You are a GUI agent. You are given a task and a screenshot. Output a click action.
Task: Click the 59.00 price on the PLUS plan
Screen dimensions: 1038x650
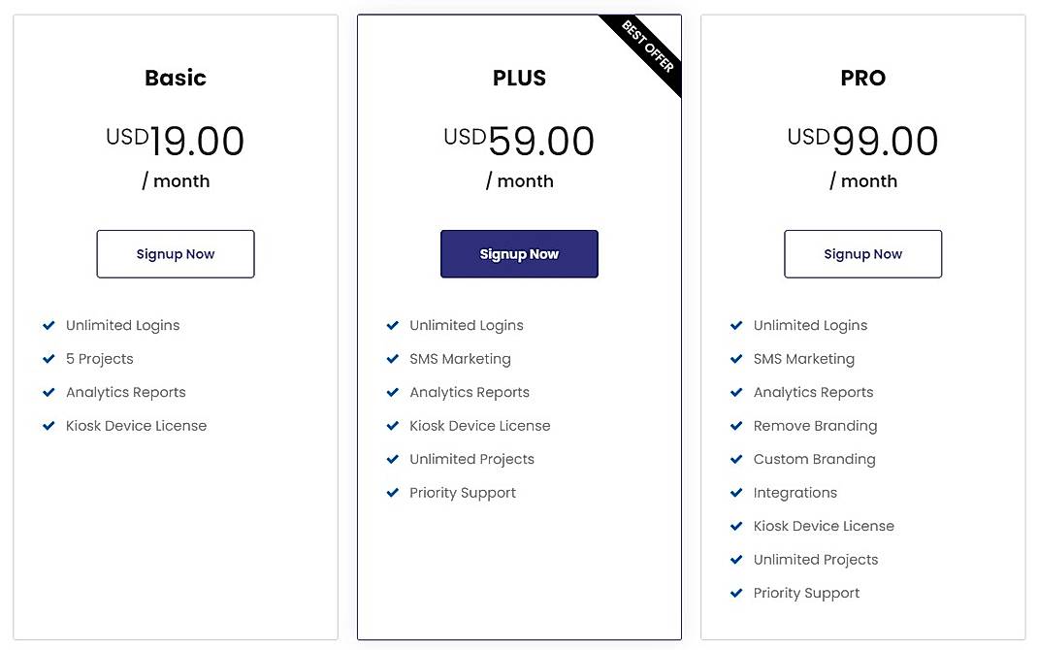tap(541, 140)
